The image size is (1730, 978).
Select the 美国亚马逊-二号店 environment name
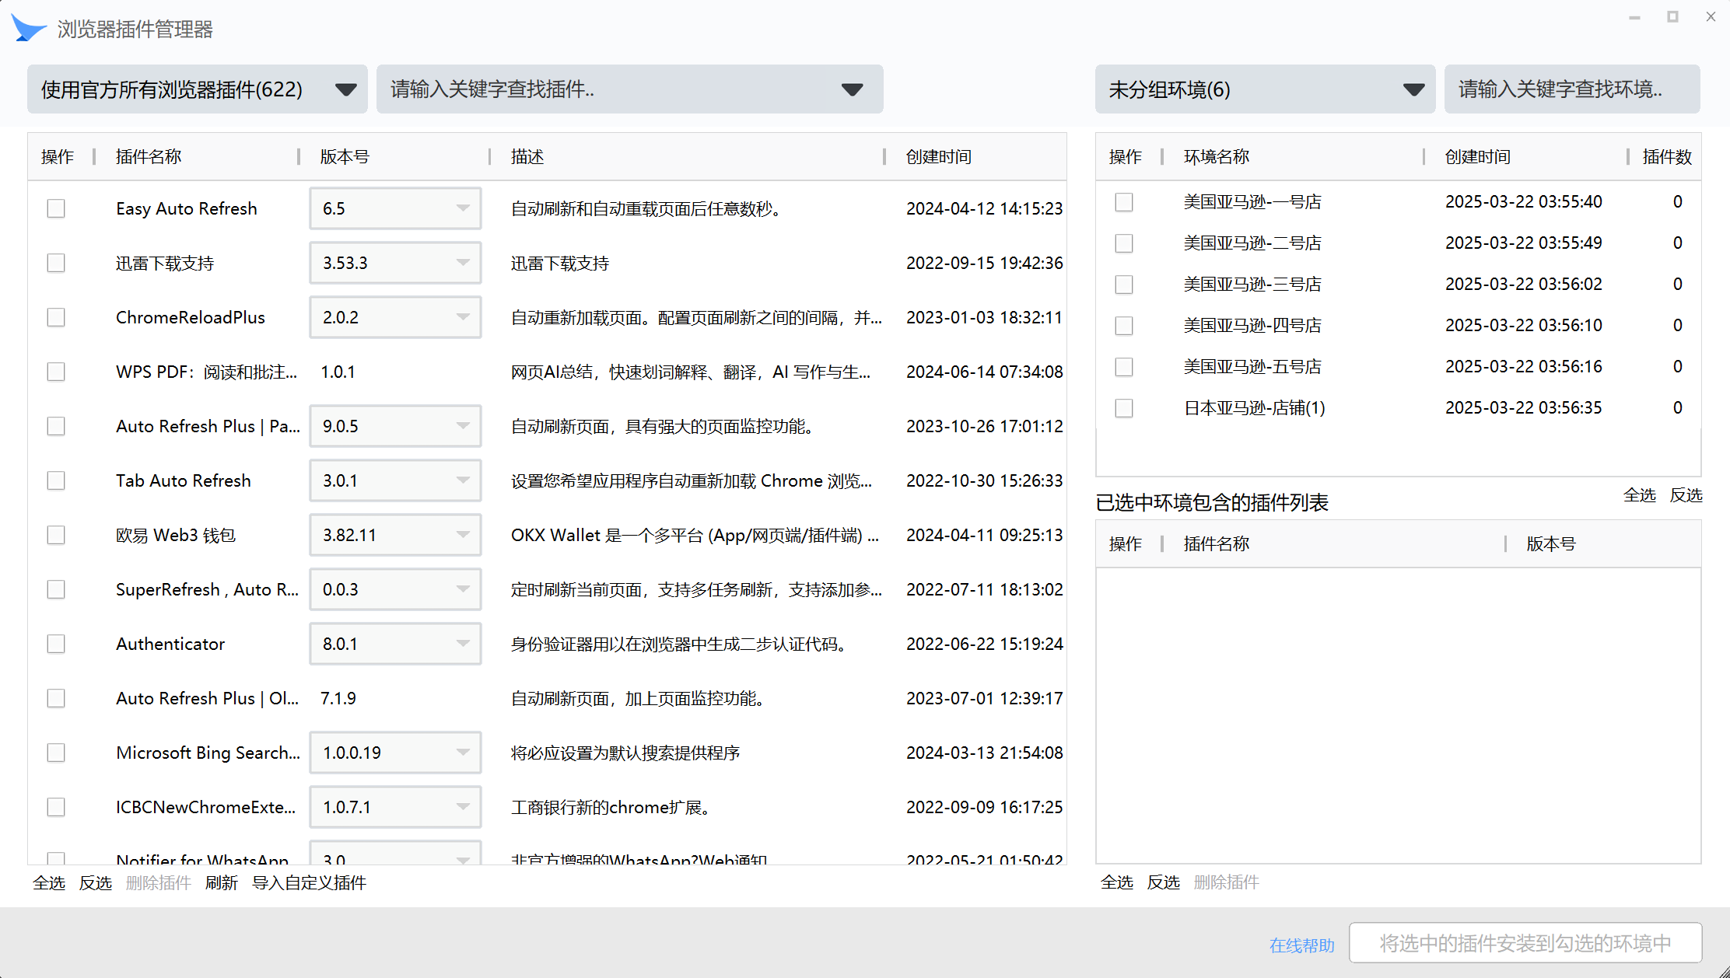pos(1252,243)
